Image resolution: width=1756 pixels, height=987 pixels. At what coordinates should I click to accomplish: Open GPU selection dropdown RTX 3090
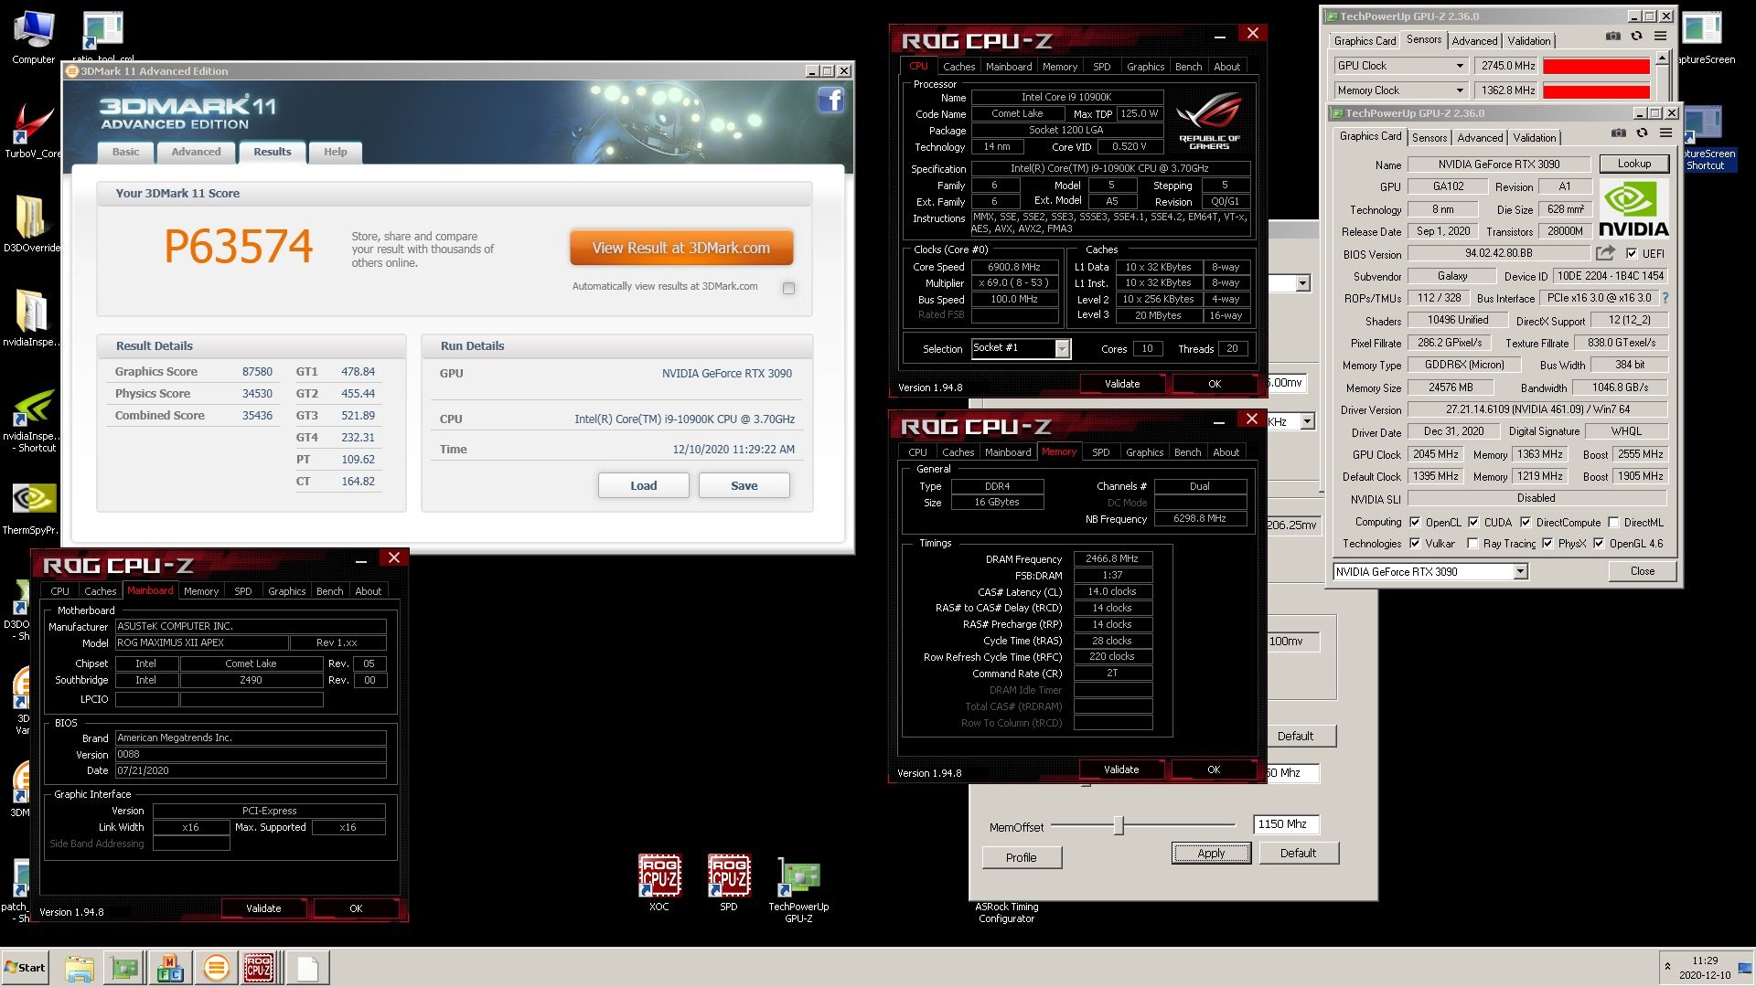click(1520, 572)
